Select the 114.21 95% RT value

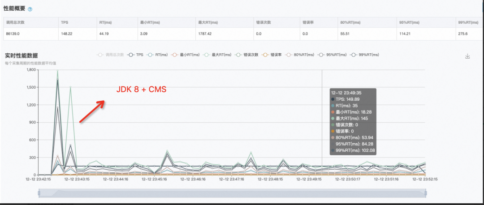point(405,34)
